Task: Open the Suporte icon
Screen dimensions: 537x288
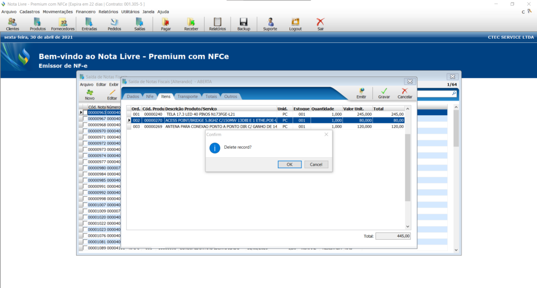Action: pyautogui.click(x=270, y=24)
